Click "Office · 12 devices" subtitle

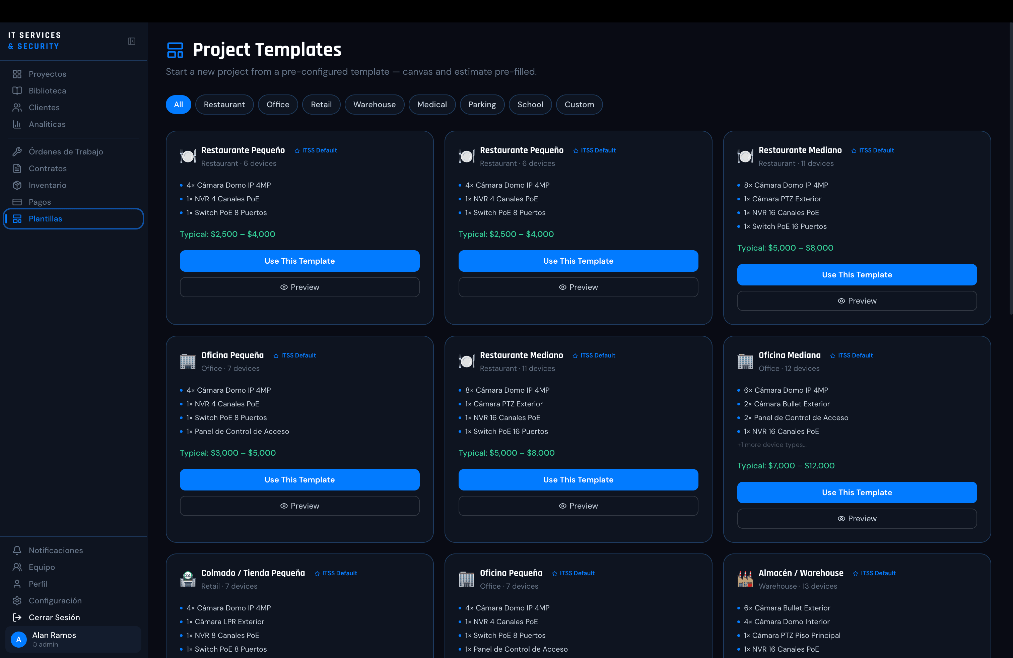coord(789,369)
